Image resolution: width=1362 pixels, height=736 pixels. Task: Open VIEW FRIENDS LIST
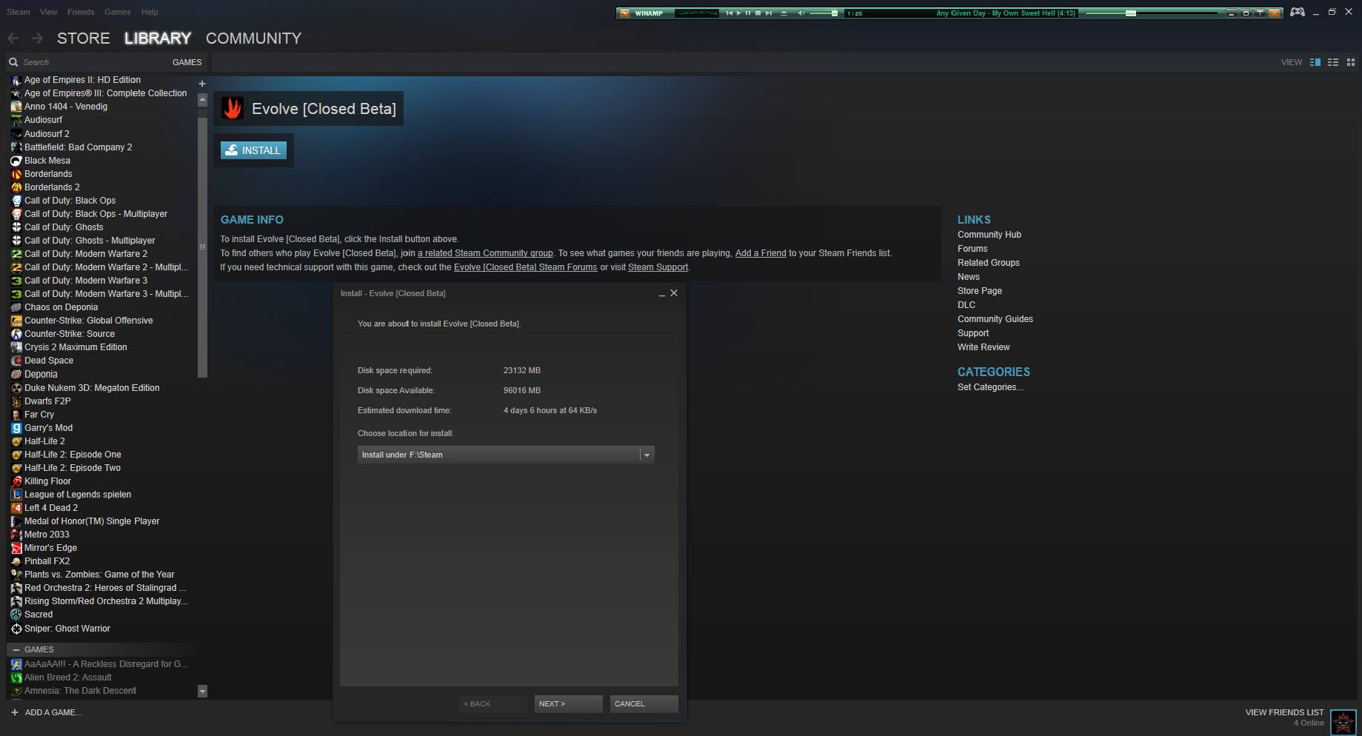[x=1284, y=712]
